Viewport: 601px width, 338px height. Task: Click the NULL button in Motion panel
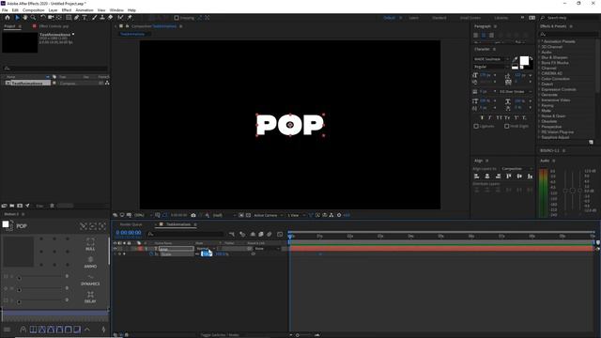tap(90, 244)
